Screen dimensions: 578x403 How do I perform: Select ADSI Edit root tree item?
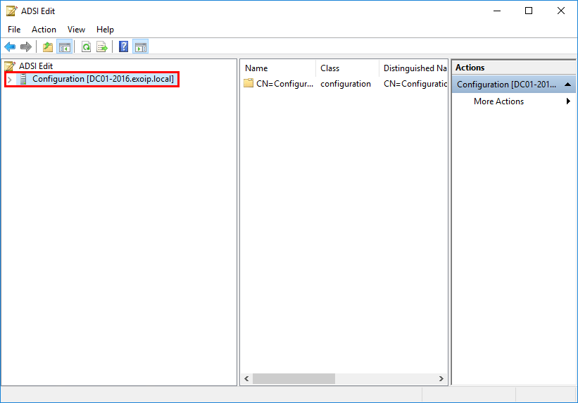[36, 66]
